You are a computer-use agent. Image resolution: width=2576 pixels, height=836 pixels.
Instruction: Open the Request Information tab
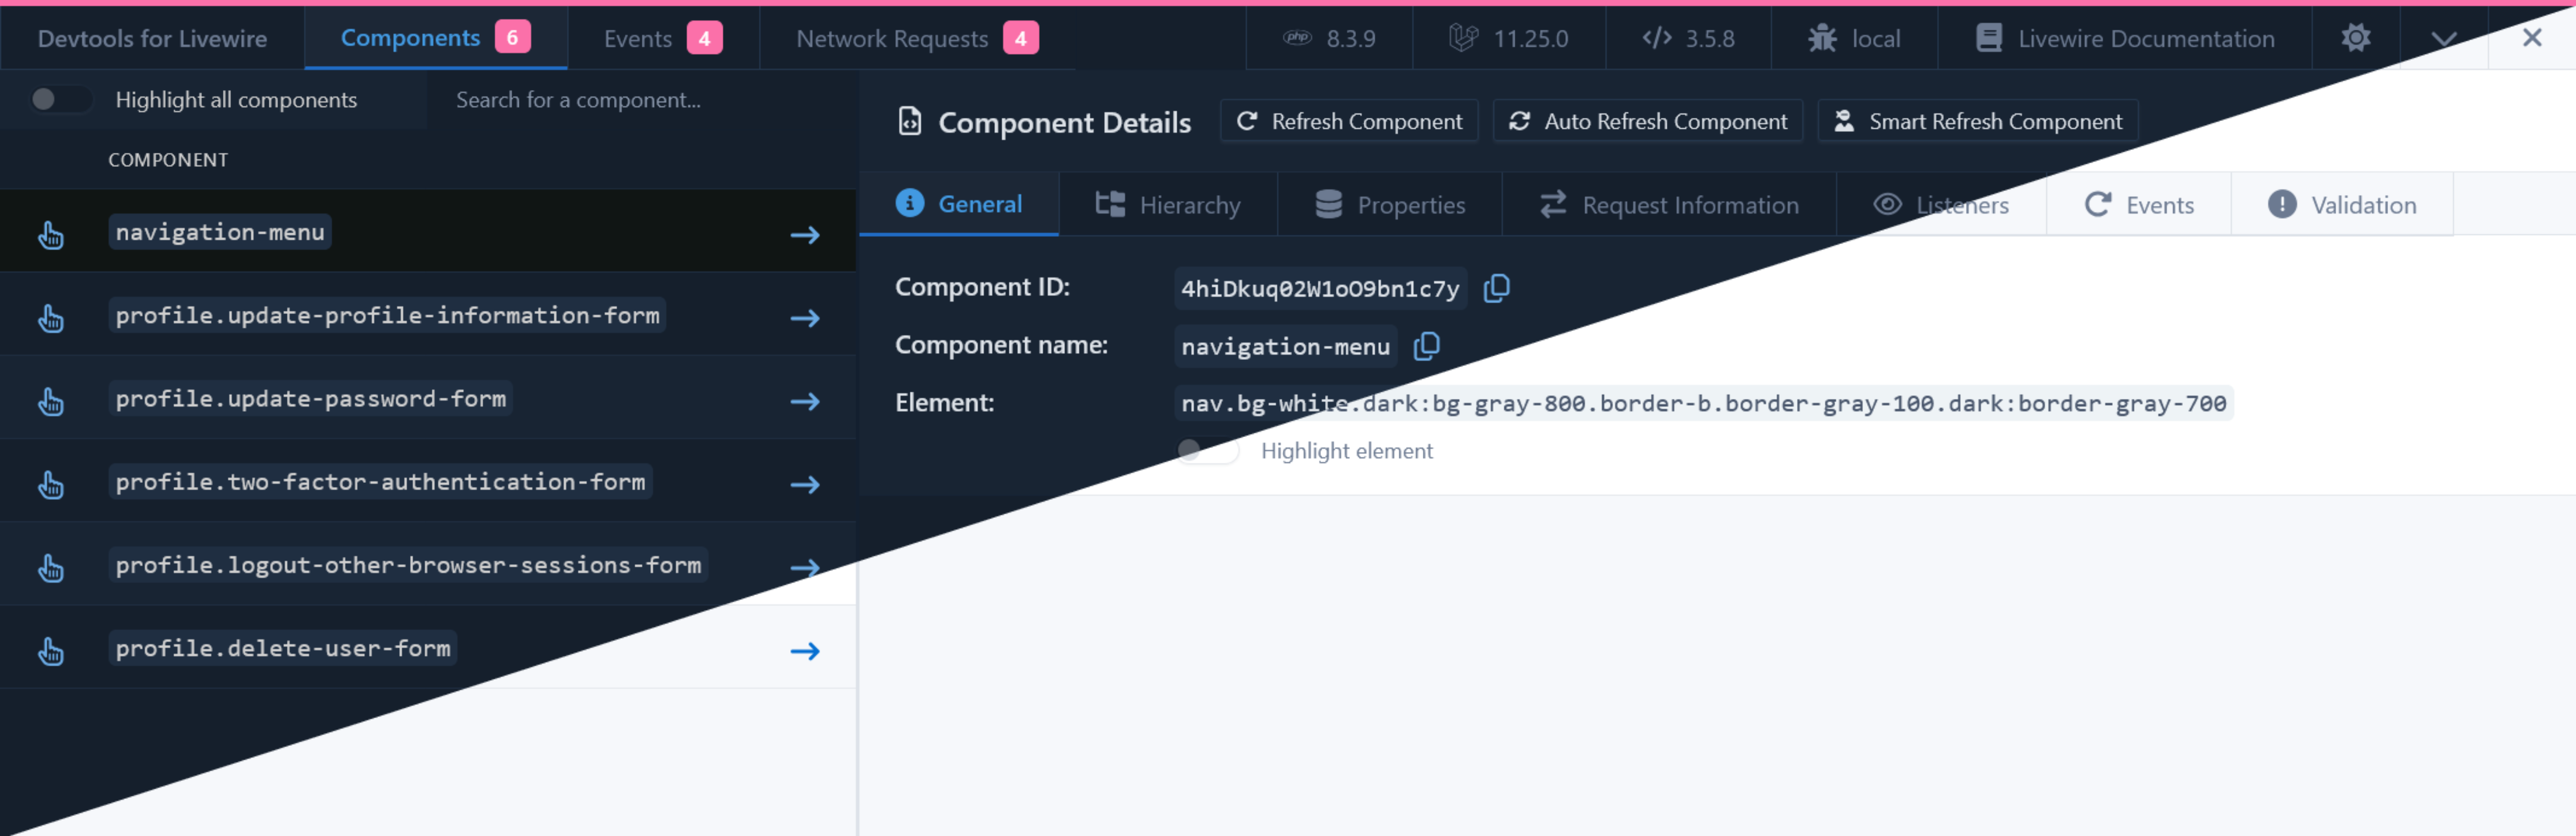[1668, 204]
